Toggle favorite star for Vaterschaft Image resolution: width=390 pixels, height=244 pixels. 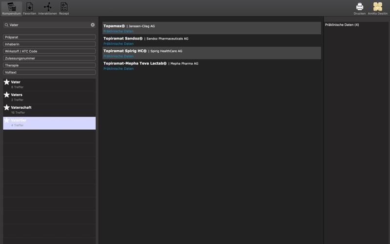(x=7, y=107)
